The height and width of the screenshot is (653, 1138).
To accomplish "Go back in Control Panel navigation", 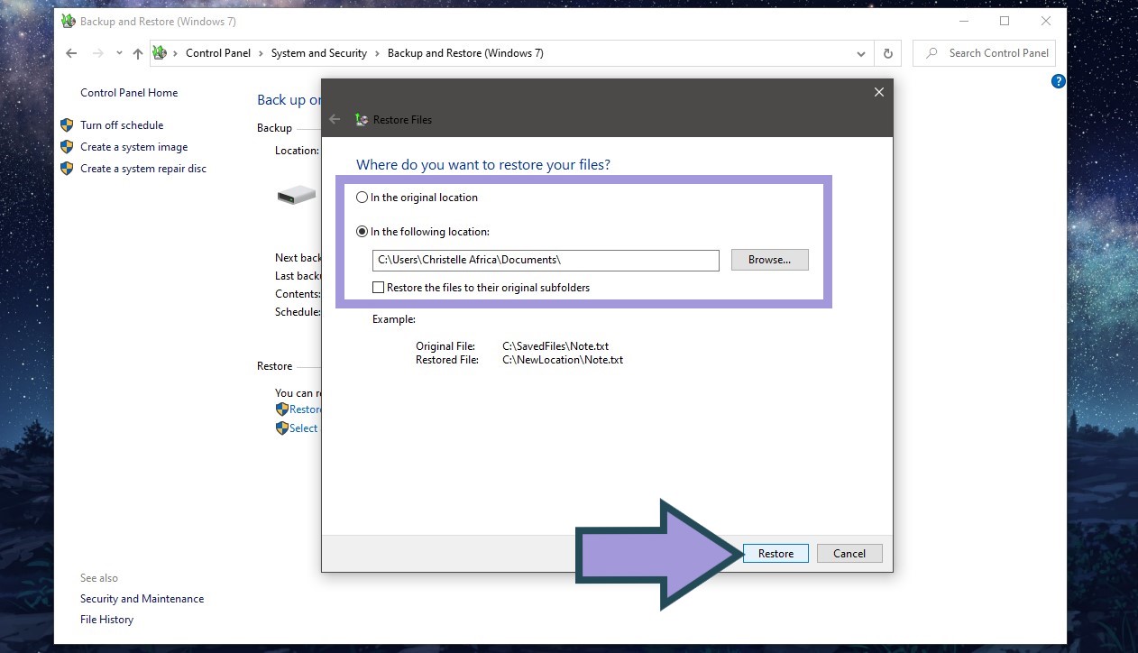I will point(72,53).
